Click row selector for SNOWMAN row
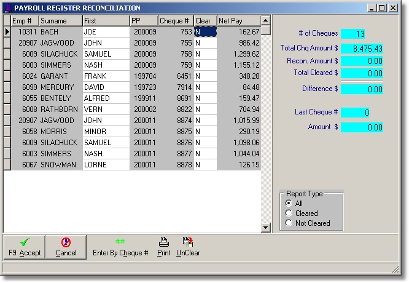The width and height of the screenshot is (409, 283). (7, 165)
